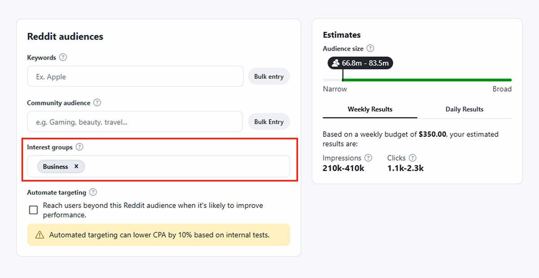Remove the Business interest group tag

point(76,166)
